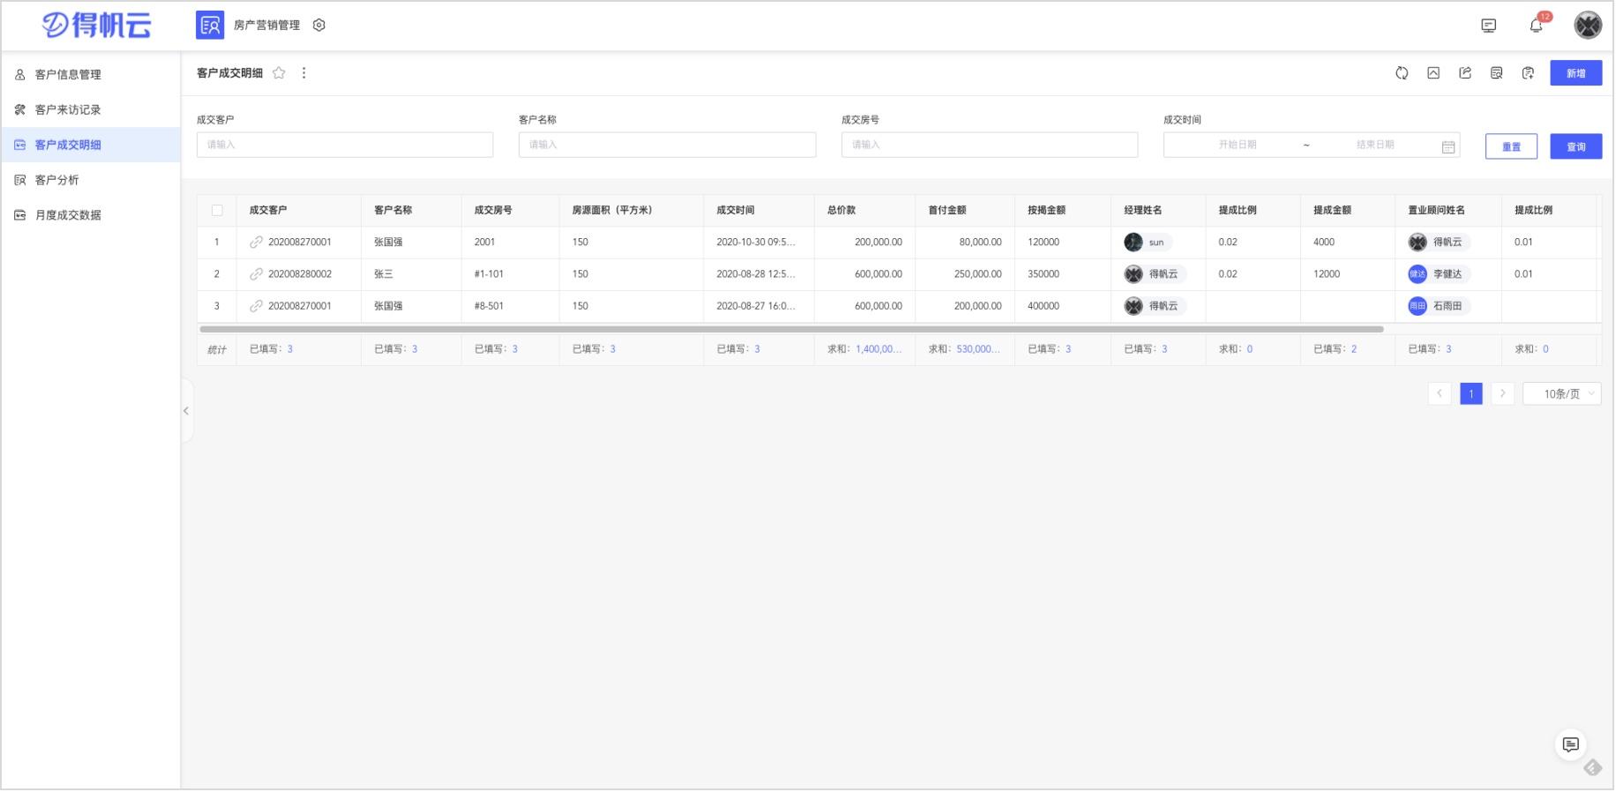The image size is (1616, 792).
Task: Open the calendar icon in 成交时间
Action: coord(1448,146)
